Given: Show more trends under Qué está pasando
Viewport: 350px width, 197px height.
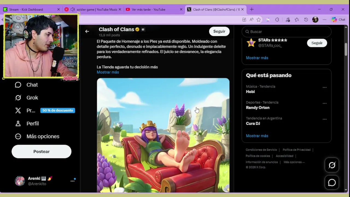Looking at the screenshot, I should [x=257, y=136].
